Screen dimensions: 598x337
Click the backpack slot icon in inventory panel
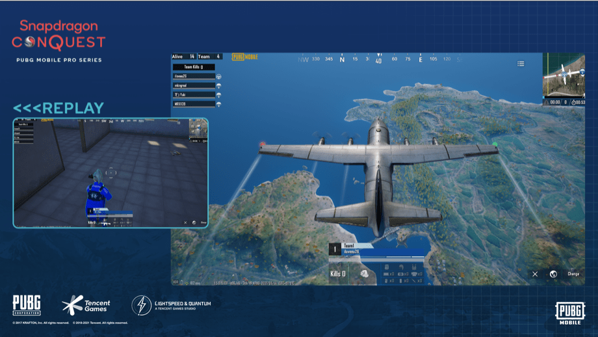point(387,267)
